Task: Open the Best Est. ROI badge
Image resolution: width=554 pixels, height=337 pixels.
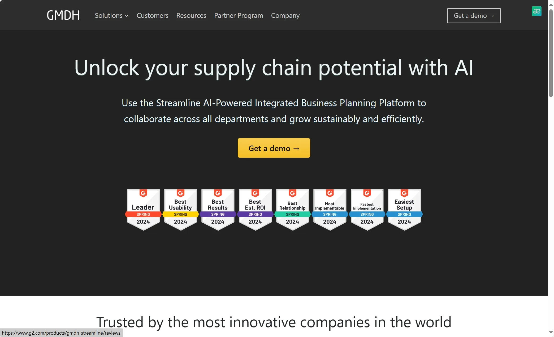Action: click(255, 210)
